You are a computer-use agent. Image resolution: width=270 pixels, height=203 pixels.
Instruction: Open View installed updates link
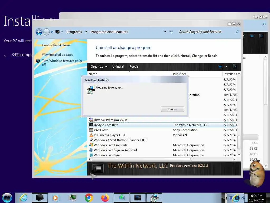(x=57, y=54)
